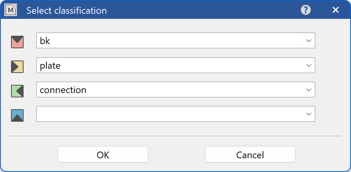Screen dimensions: 351x172
Task: Click the "Select classification" title bar text
Action: tap(66, 11)
